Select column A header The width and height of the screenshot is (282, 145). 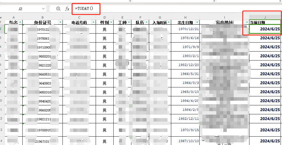coord(13,17)
